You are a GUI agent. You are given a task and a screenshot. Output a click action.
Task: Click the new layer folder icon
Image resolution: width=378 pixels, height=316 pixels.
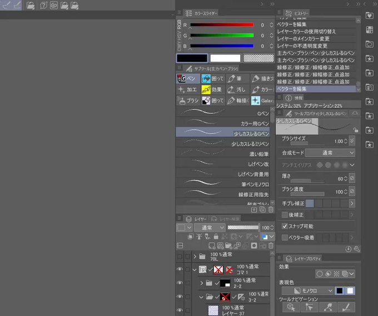(228, 245)
